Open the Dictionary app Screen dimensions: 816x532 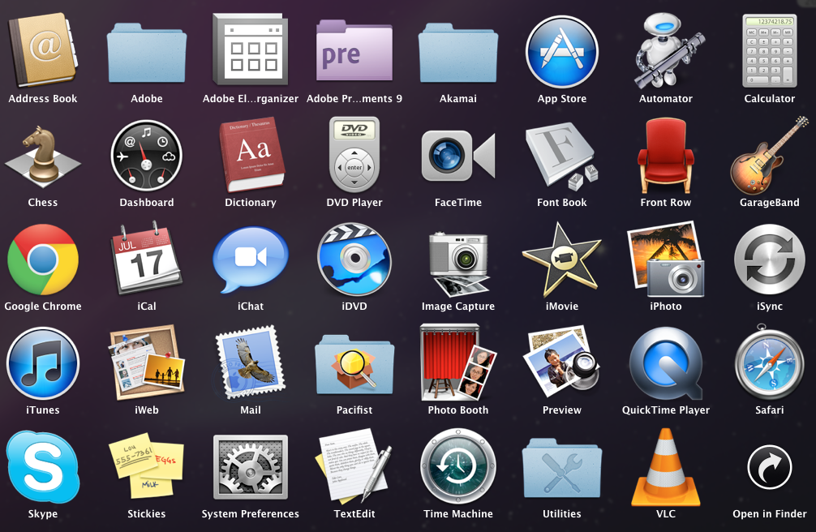point(251,156)
